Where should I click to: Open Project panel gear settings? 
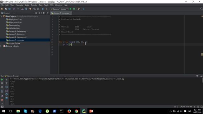(x=44, y=13)
